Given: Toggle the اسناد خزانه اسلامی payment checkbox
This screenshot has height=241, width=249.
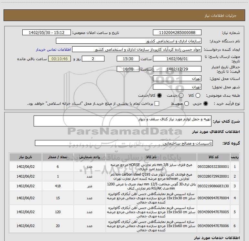Looking at the screenshot, I should click(x=157, y=104).
